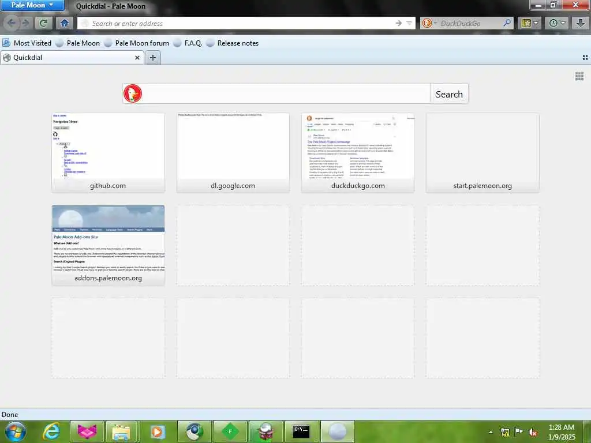Open the robot figure taskbar app

click(265, 431)
